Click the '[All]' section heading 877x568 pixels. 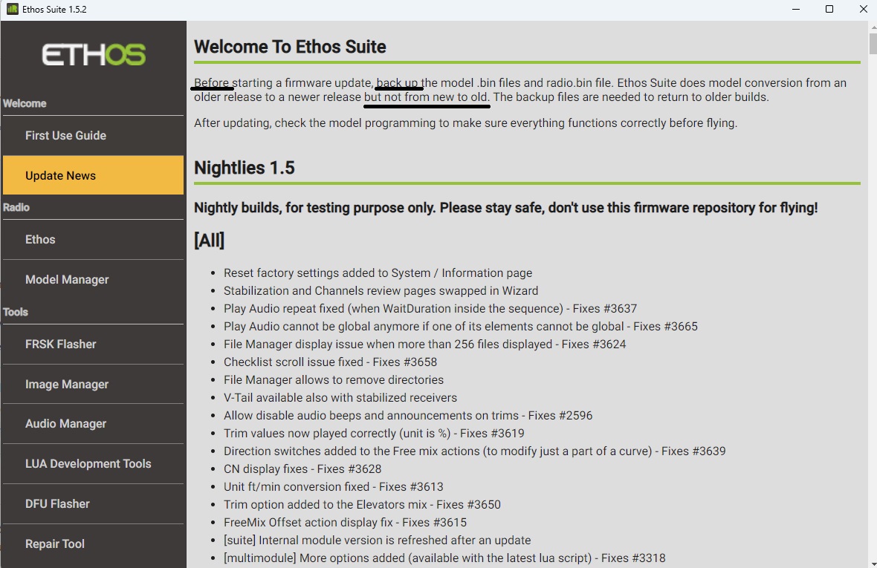[209, 240]
